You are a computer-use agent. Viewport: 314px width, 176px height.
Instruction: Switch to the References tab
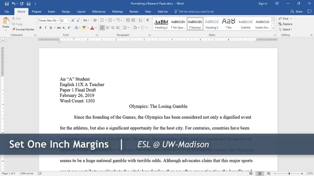pyautogui.click(x=99, y=12)
